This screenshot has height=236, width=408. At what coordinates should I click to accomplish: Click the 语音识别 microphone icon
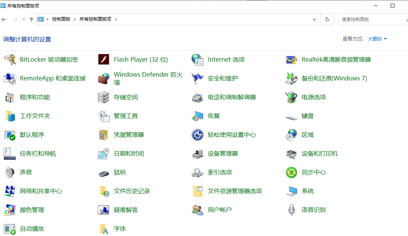(x=292, y=210)
